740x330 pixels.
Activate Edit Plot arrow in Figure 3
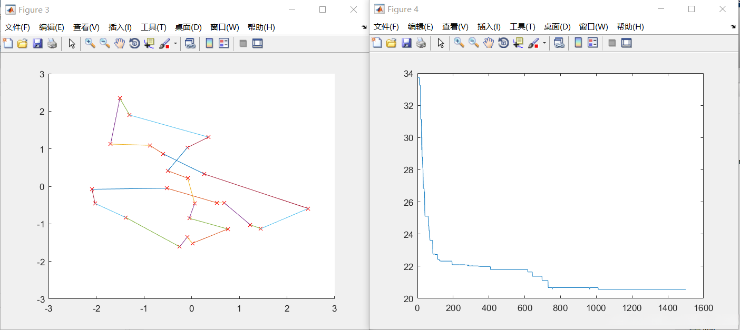[72, 44]
